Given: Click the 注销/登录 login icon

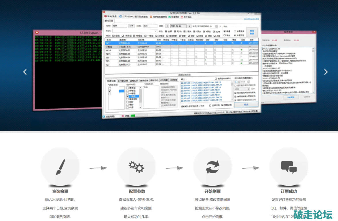Looking at the screenshot, I should point(106,17).
